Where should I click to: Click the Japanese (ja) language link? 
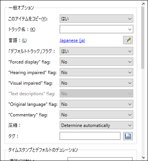[x=72, y=40]
